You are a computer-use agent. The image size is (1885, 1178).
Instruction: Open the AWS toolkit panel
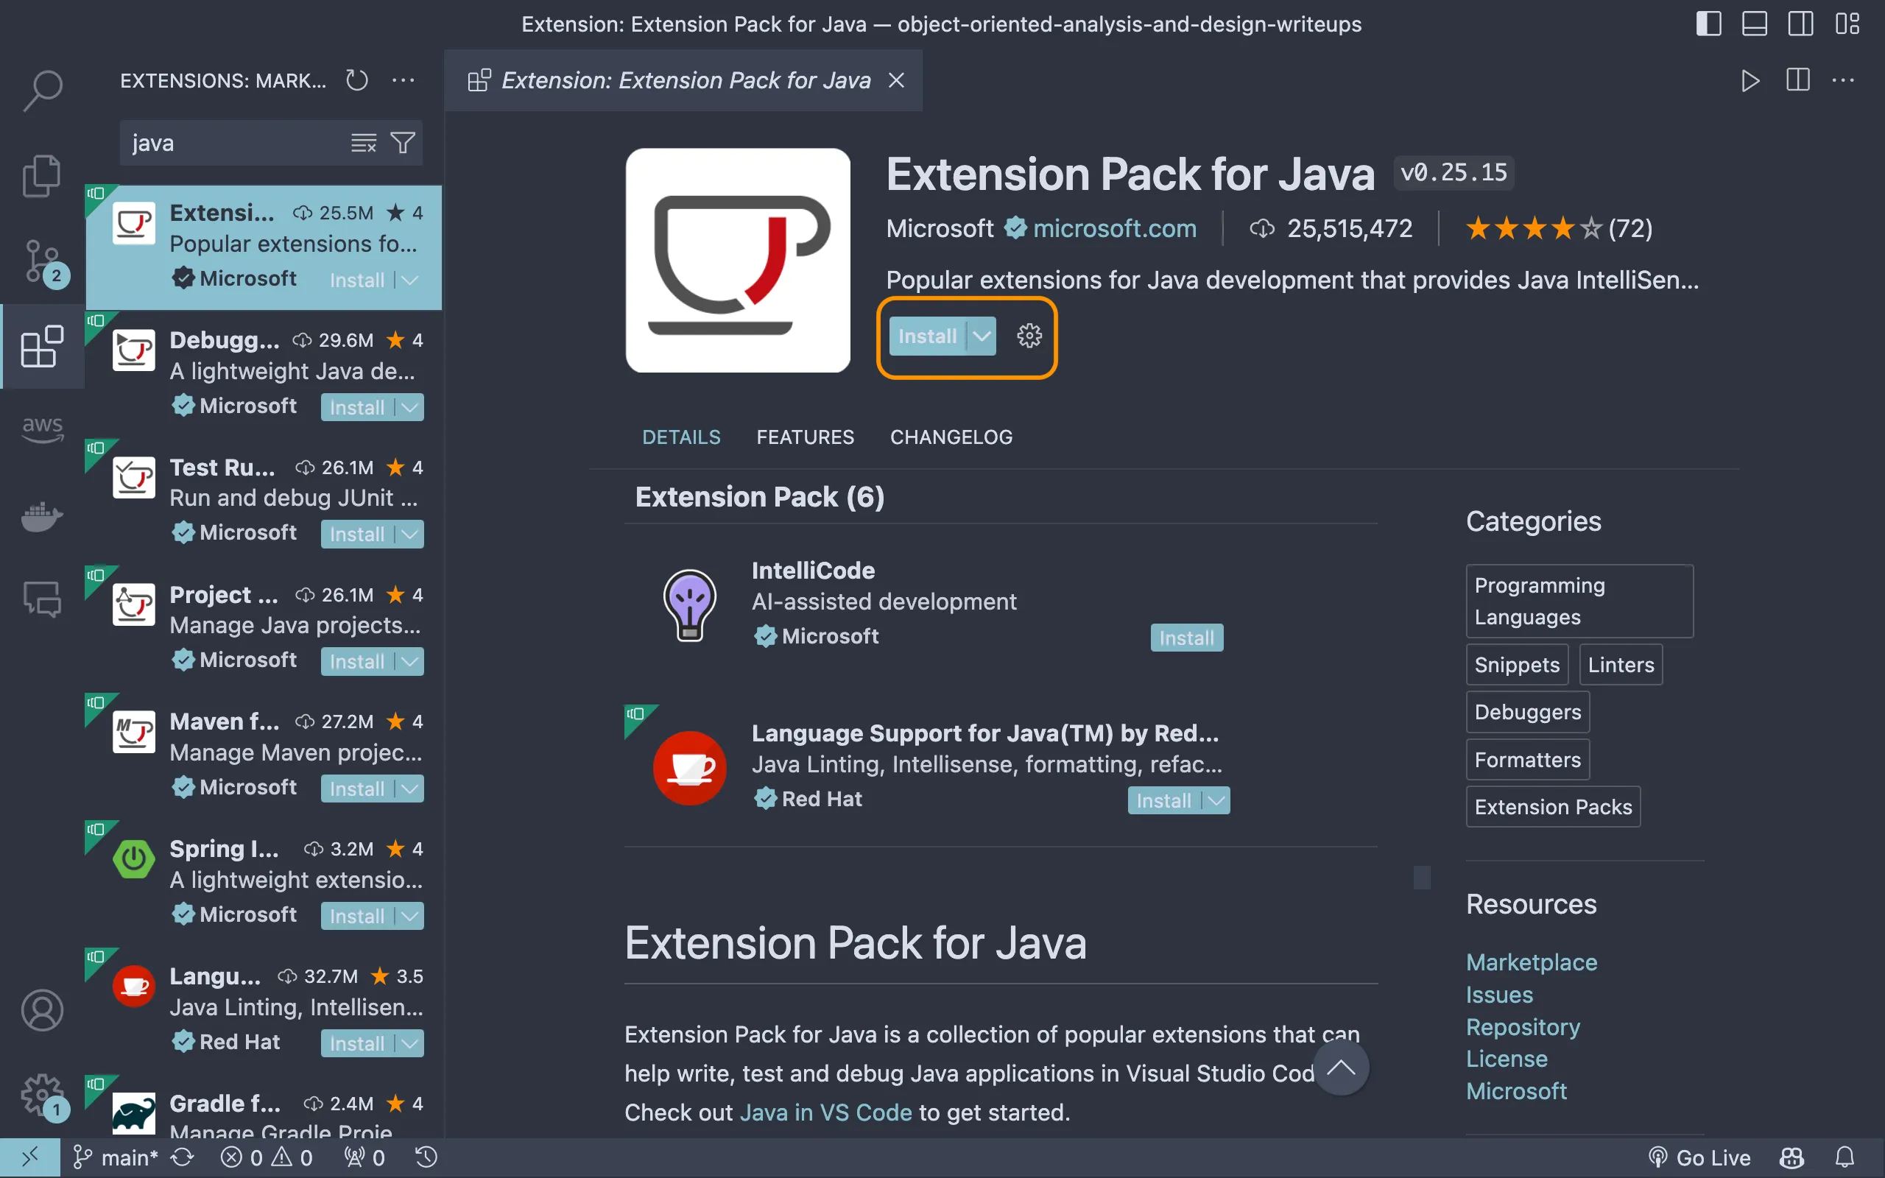(x=42, y=428)
